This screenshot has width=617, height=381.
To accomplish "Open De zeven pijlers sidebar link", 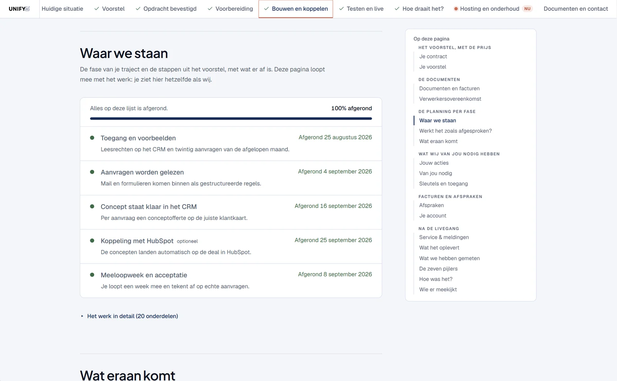I will (438, 269).
